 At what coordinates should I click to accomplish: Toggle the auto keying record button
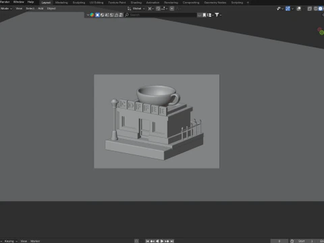point(136,241)
